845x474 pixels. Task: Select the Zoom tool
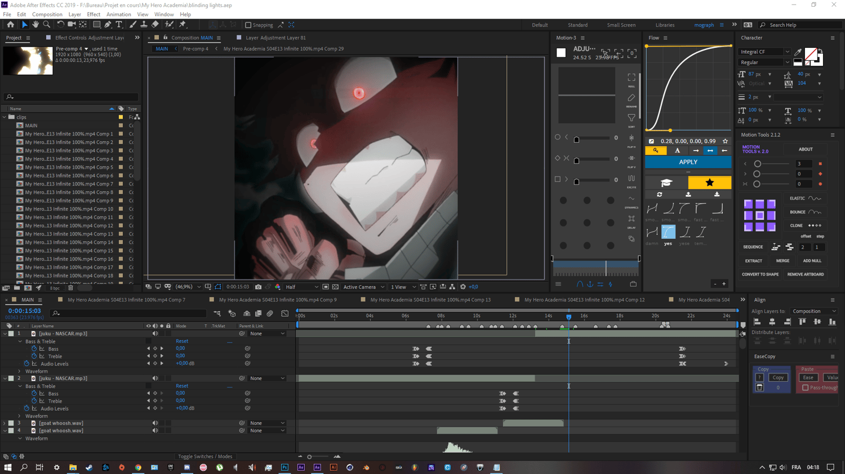47,25
